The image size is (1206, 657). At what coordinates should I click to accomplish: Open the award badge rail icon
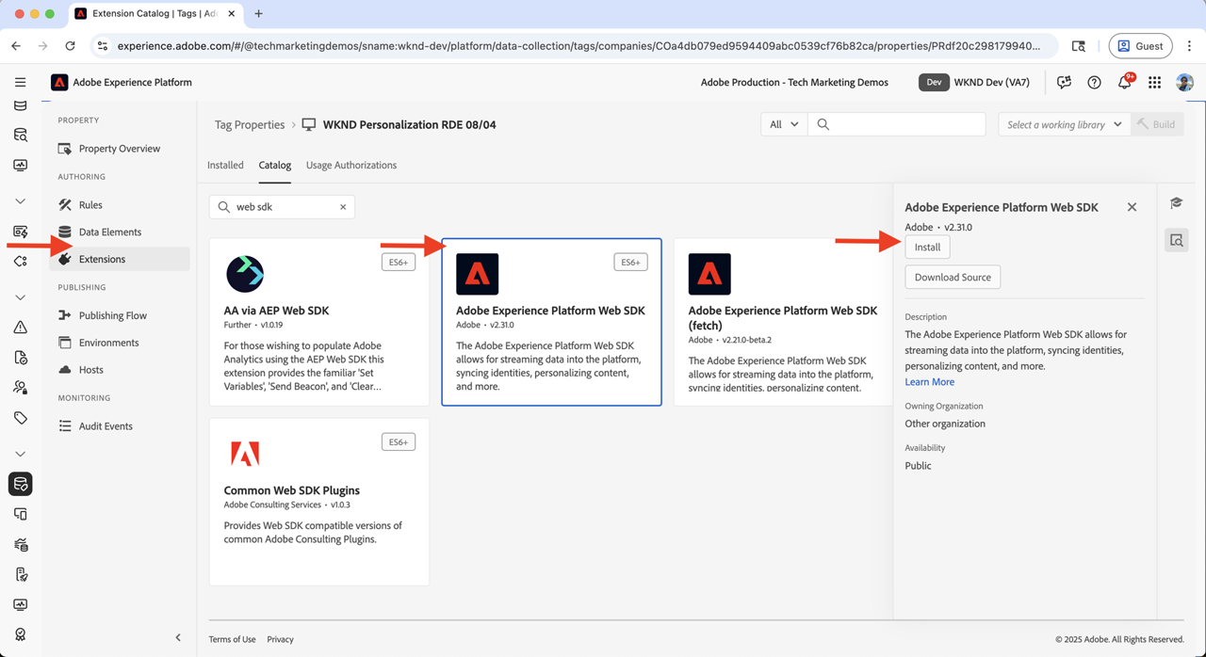pos(20,634)
